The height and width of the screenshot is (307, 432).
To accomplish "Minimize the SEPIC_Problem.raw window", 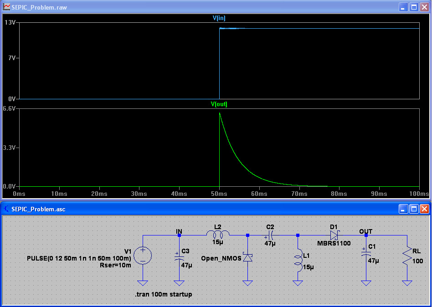I will pyautogui.click(x=403, y=7).
